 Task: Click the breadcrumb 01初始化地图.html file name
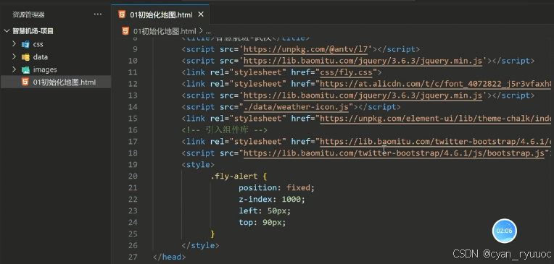click(x=165, y=31)
